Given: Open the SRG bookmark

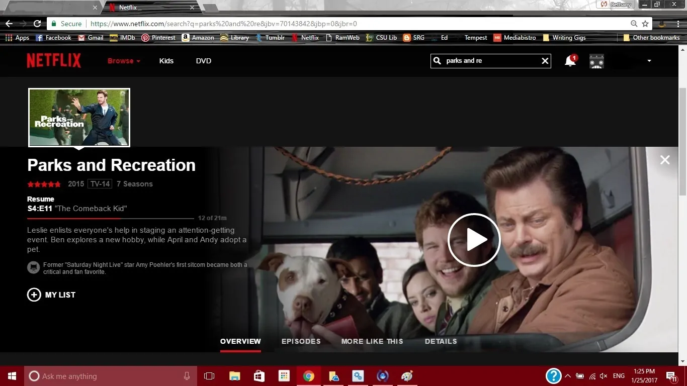Looking at the screenshot, I should coord(414,38).
